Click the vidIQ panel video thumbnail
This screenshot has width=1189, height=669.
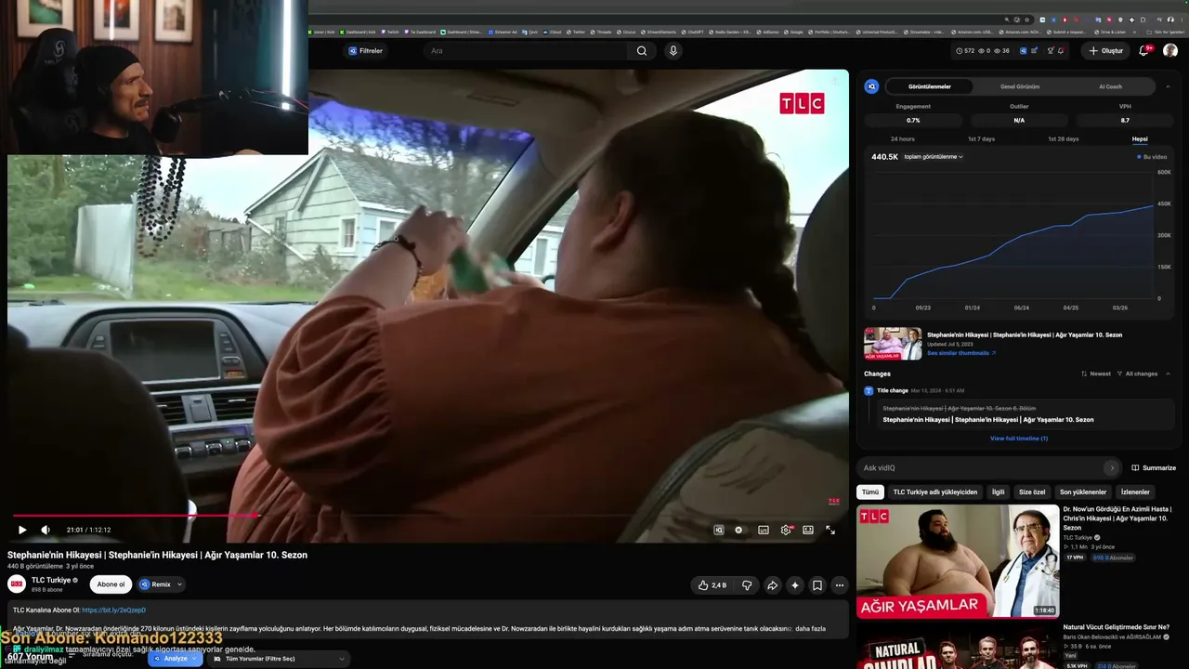coord(893,344)
